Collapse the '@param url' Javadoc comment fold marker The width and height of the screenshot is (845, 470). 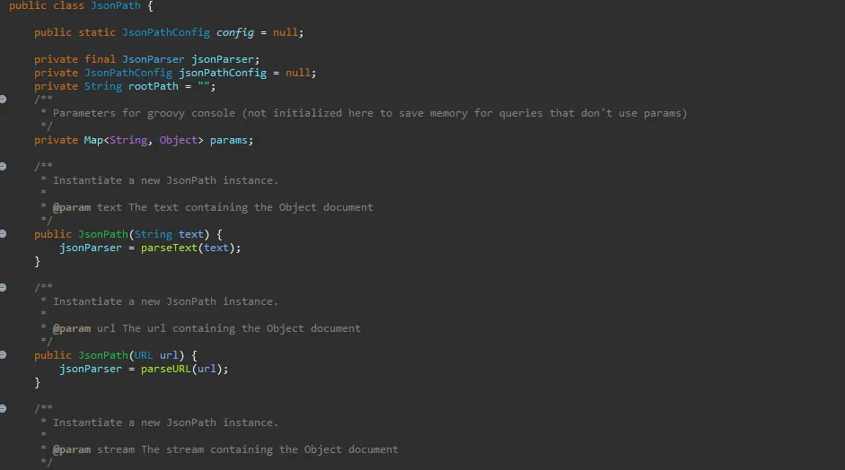click(3, 288)
